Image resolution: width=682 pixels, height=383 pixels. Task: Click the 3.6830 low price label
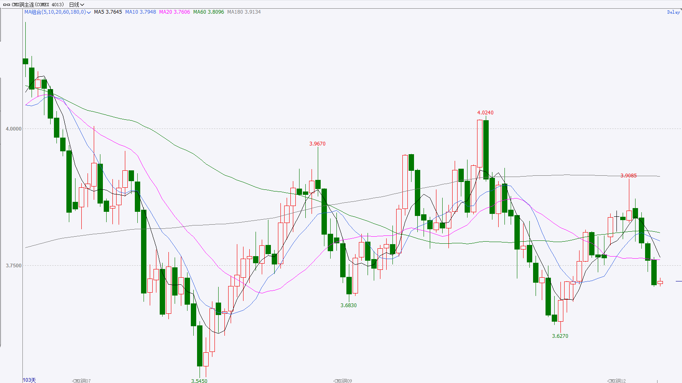(348, 305)
